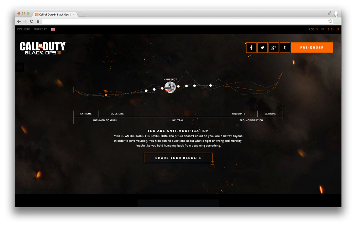Viewport: 356px width, 226px height.
Task: Open a new browser tab
Action: coord(82,15)
